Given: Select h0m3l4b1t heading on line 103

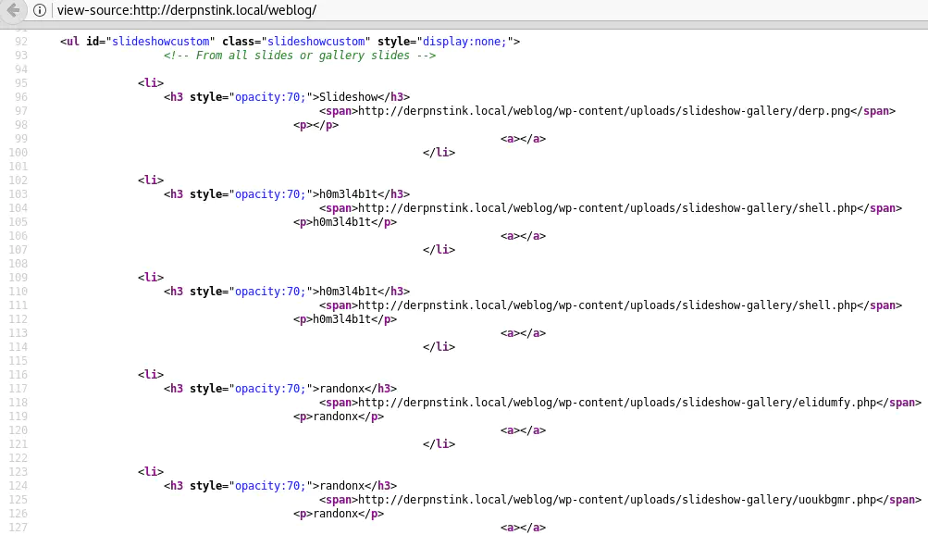Looking at the screenshot, I should pyautogui.click(x=348, y=193).
